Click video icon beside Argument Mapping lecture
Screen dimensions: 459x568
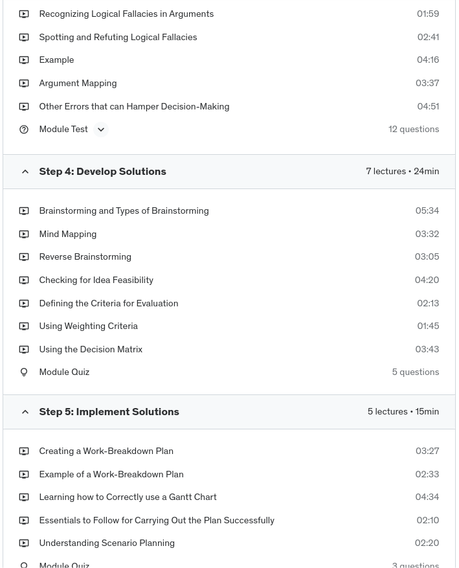[24, 84]
